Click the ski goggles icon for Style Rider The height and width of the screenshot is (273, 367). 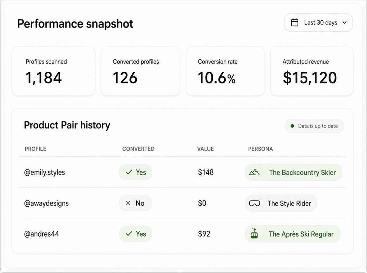(x=254, y=203)
